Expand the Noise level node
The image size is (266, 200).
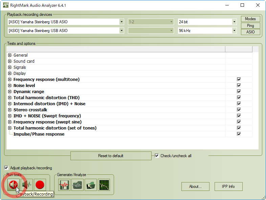(10, 86)
